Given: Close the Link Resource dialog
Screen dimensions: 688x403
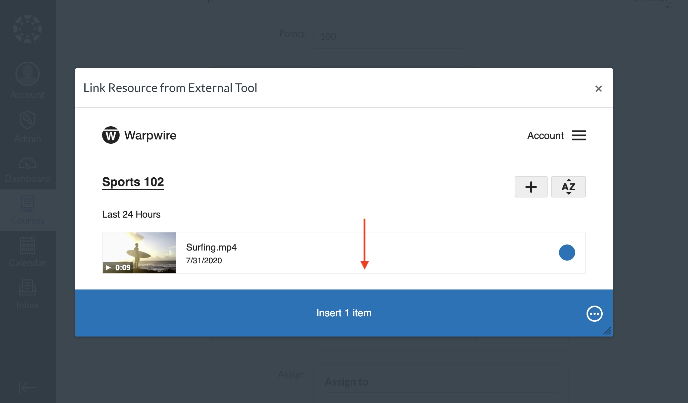Looking at the screenshot, I should pos(598,88).
